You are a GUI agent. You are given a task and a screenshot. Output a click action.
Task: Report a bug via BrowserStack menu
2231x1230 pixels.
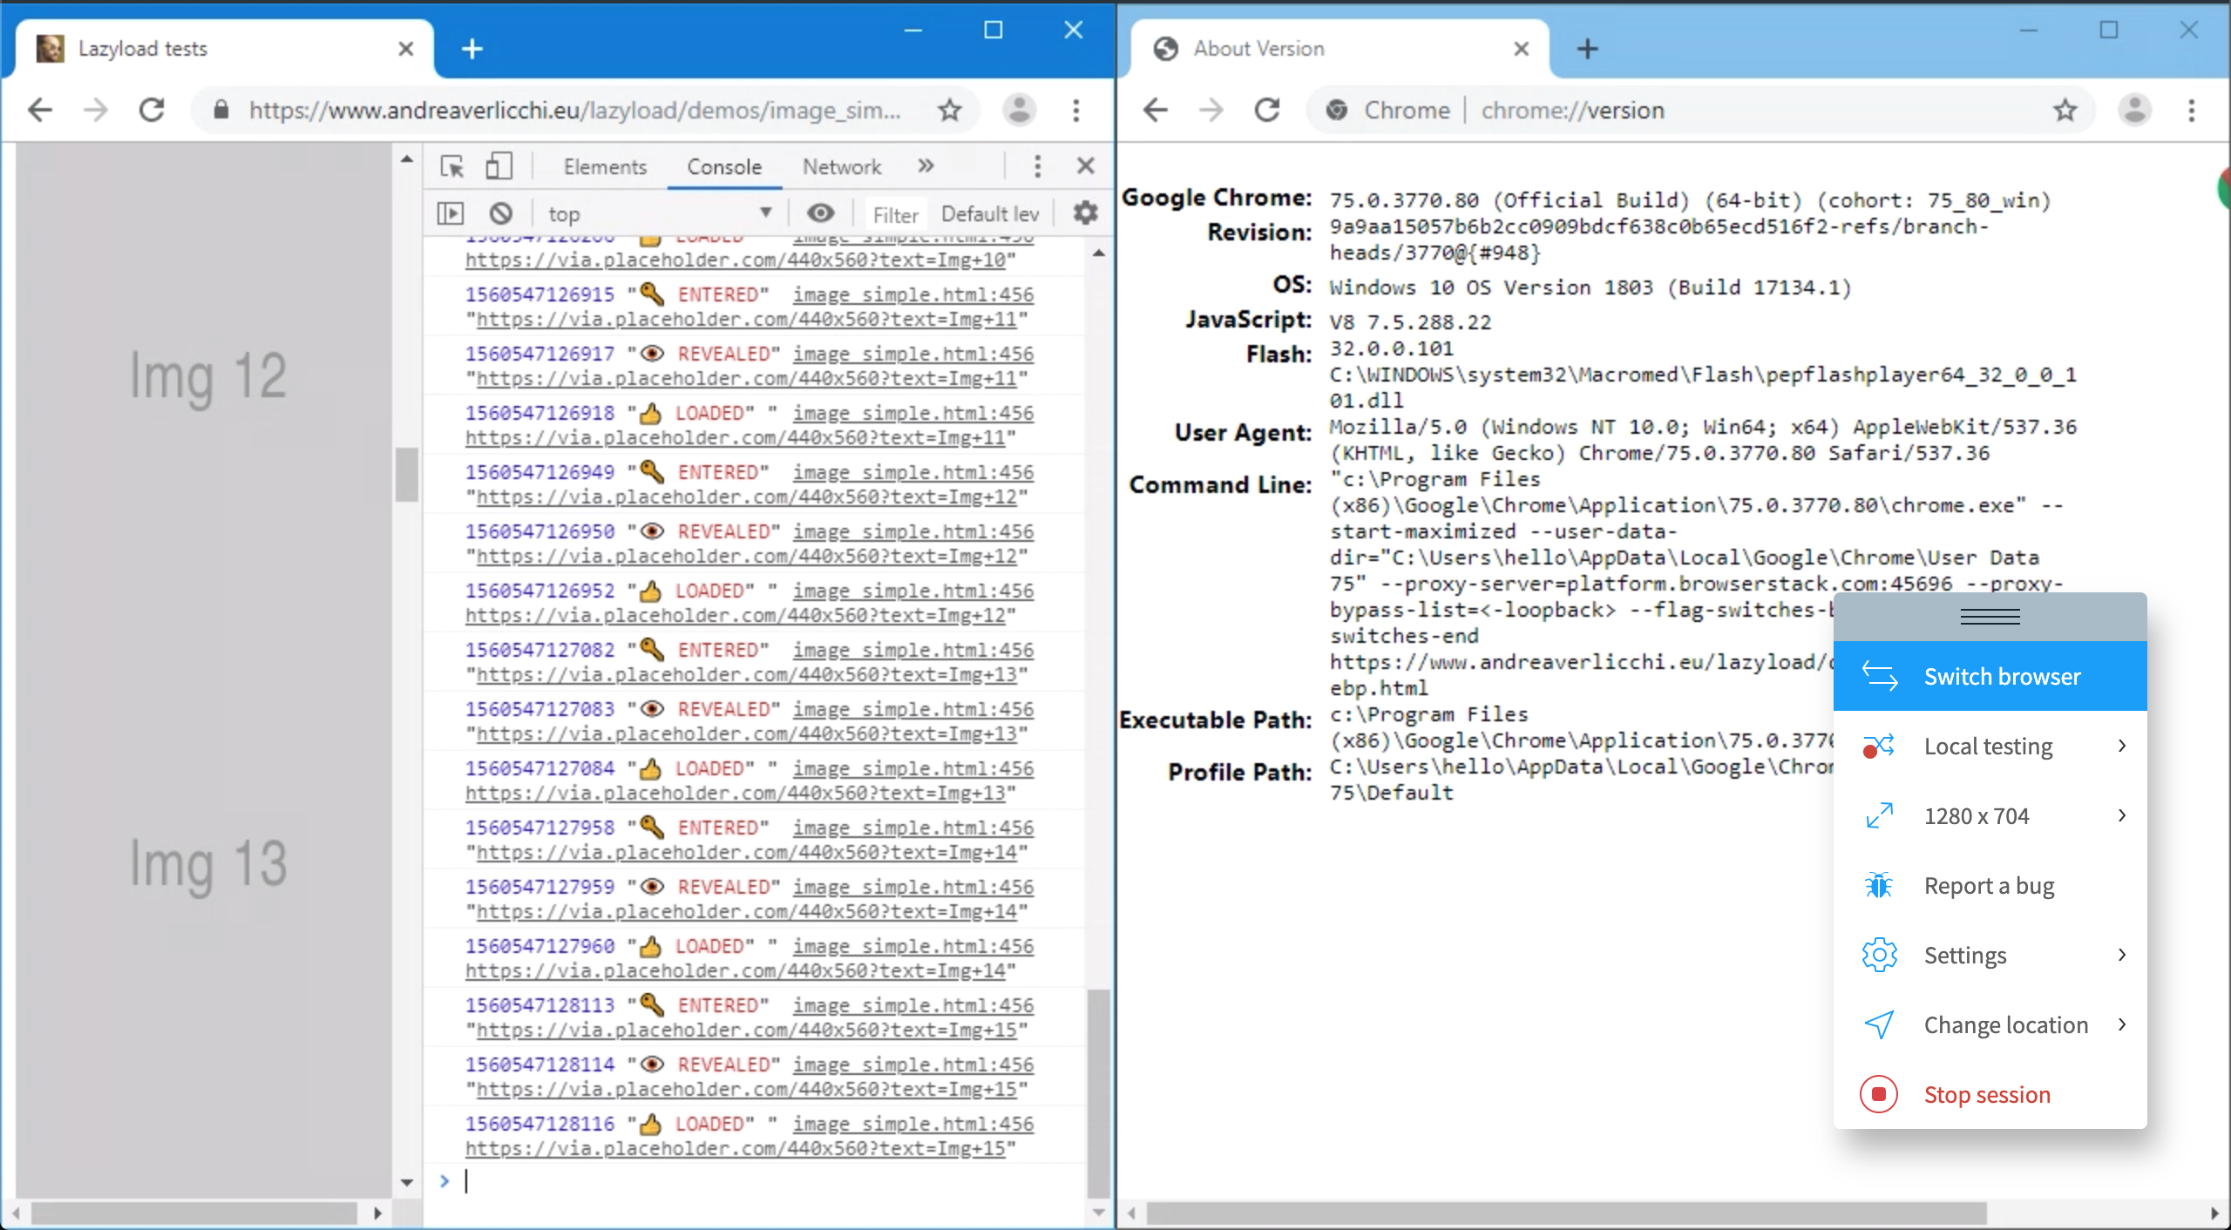click(1990, 885)
